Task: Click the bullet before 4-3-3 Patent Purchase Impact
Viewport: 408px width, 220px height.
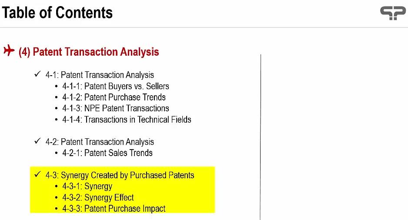Action: tap(57, 209)
